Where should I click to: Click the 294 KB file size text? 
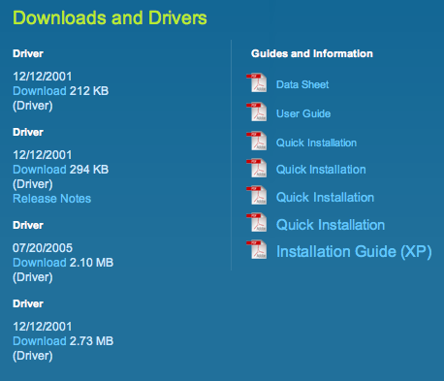[89, 170]
